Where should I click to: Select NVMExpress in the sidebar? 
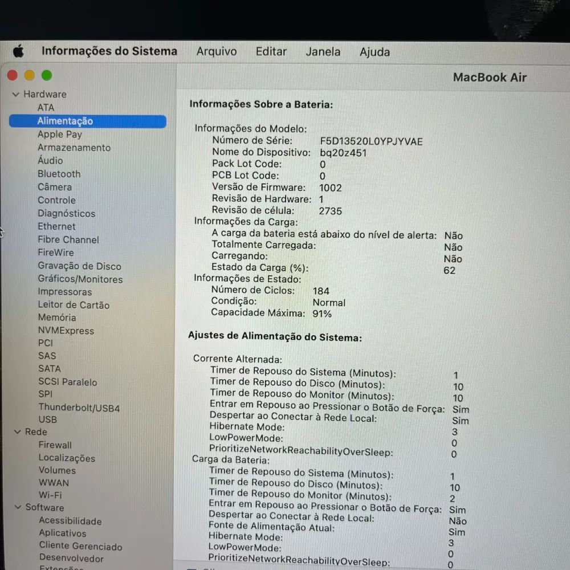point(66,331)
